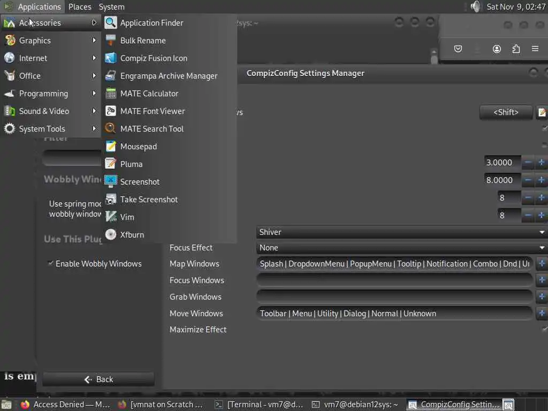Open the Focus Effect None dropdown
This screenshot has height=411, width=548.
pos(402,248)
